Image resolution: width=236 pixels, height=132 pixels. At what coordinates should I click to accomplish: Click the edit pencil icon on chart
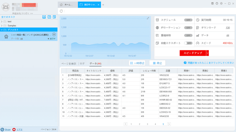pyautogui.click(x=148, y=18)
